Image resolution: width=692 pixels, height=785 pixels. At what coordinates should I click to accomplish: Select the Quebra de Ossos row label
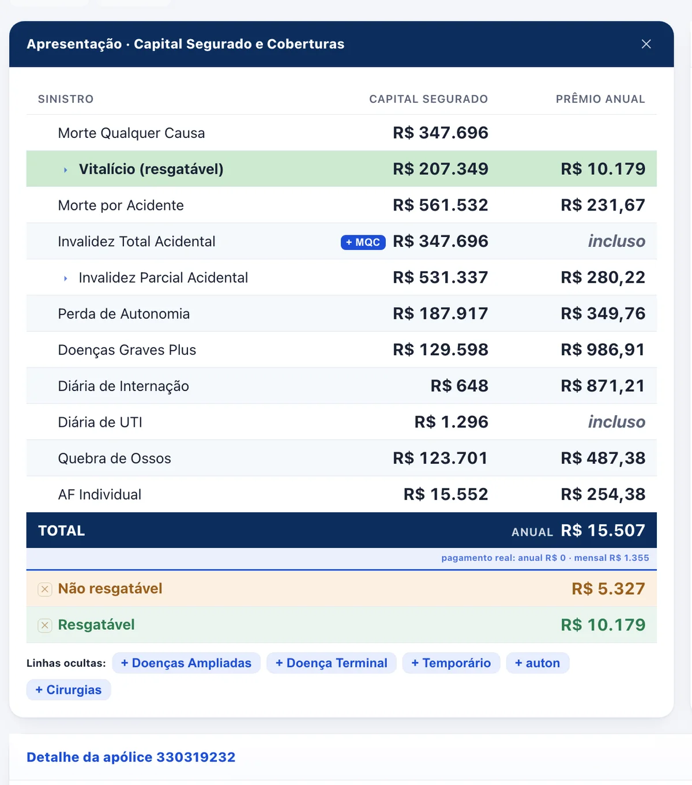tap(115, 459)
